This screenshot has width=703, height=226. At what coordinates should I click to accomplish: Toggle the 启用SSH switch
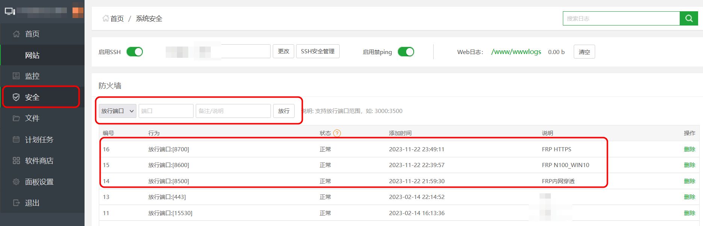click(x=135, y=52)
